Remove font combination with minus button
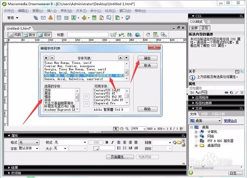The height and width of the screenshot is (178, 247). click(x=52, y=58)
